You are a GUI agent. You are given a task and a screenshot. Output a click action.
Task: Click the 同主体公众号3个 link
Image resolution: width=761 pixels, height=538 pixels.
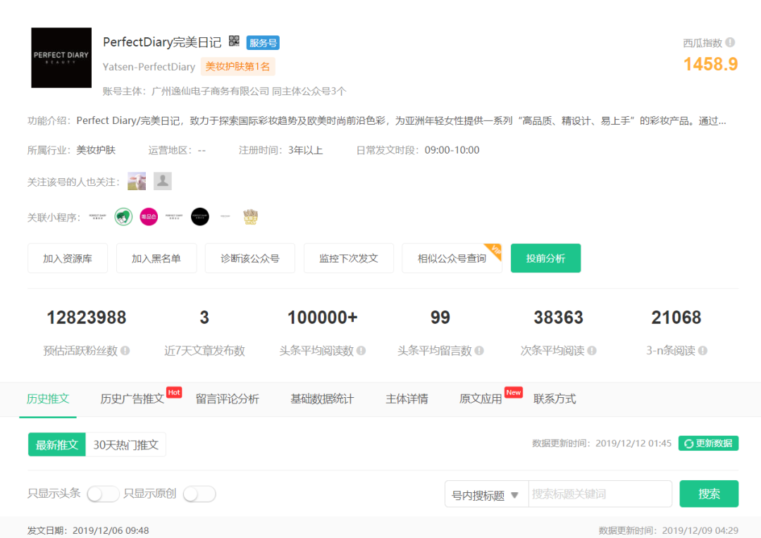(x=309, y=92)
